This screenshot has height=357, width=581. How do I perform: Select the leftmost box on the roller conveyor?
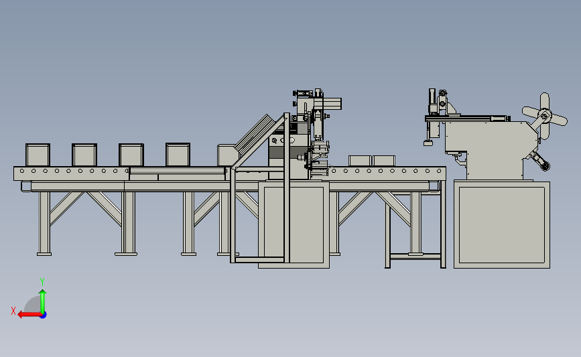tap(38, 155)
